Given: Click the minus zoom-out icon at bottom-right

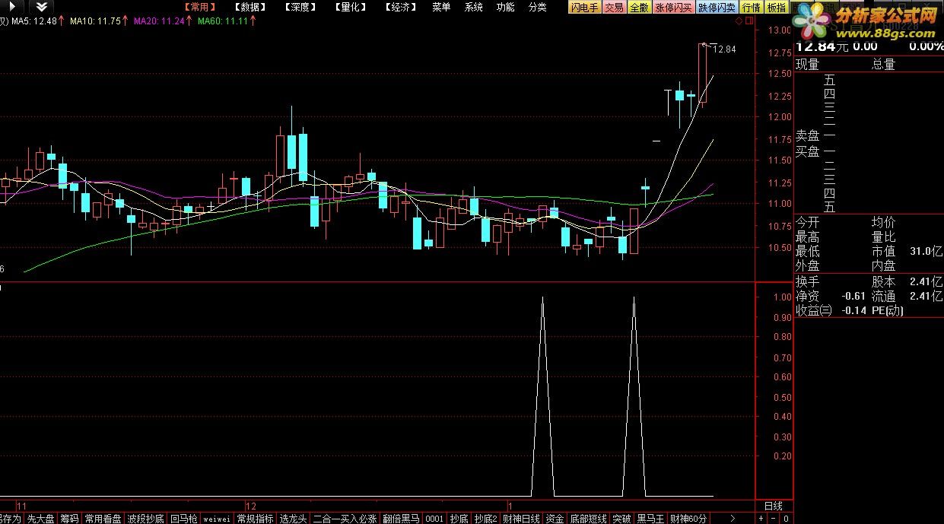Looking at the screenshot, I should coord(773,519).
